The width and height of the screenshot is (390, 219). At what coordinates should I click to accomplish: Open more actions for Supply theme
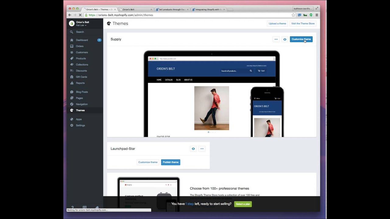pyautogui.click(x=276, y=39)
